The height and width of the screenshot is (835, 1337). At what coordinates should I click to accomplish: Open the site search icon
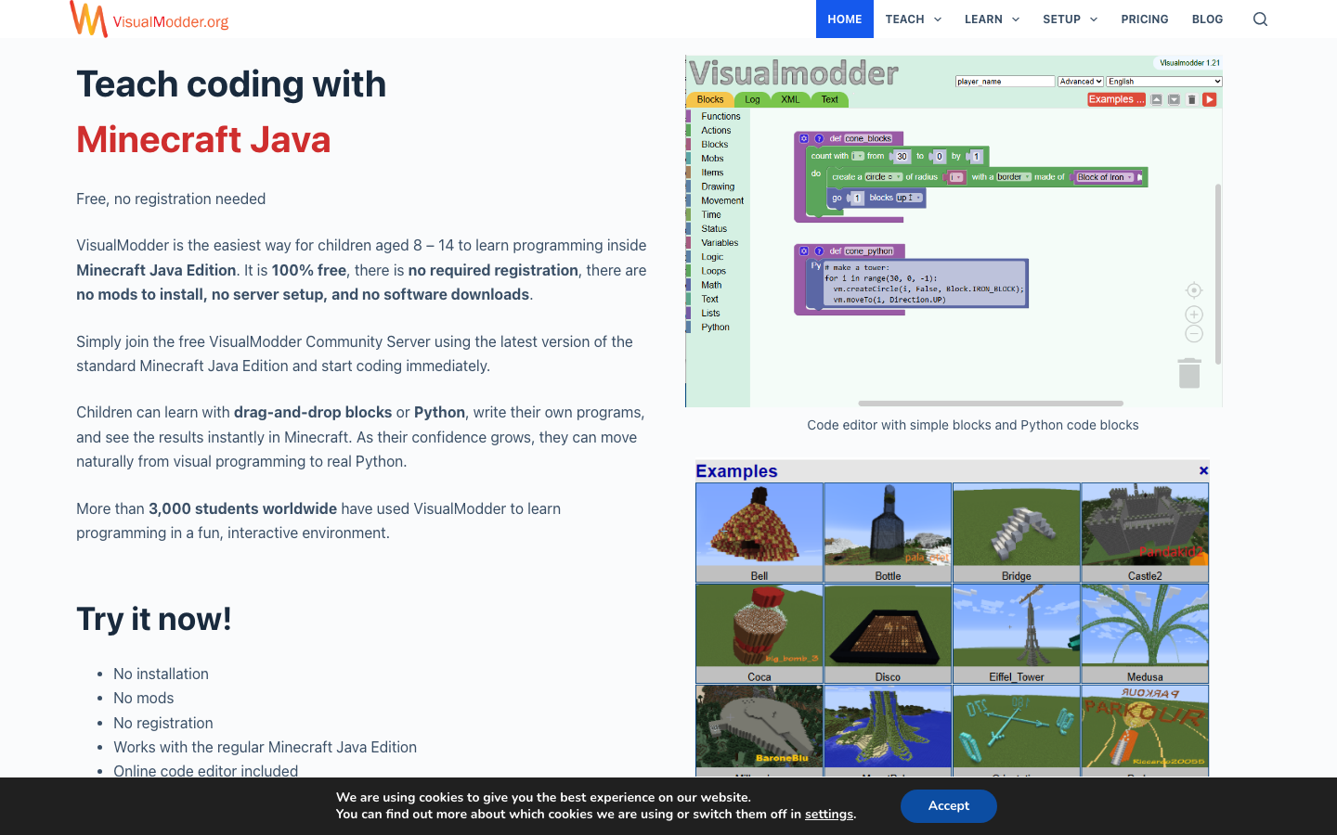click(1260, 19)
